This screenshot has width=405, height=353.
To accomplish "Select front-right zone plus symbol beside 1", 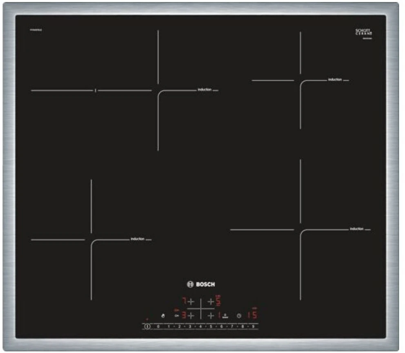I will pos(211,315).
